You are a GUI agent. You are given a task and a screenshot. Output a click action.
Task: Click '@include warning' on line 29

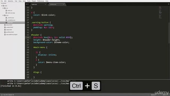click(42, 25)
